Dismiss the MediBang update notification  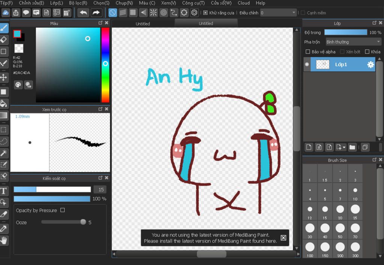pyautogui.click(x=283, y=238)
